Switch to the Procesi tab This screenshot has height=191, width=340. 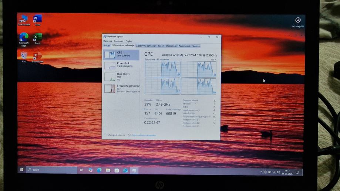pos(107,46)
